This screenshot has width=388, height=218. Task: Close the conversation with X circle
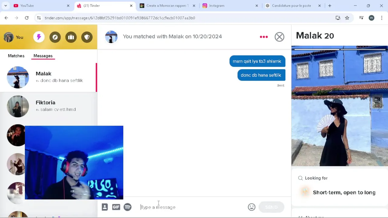tap(279, 37)
